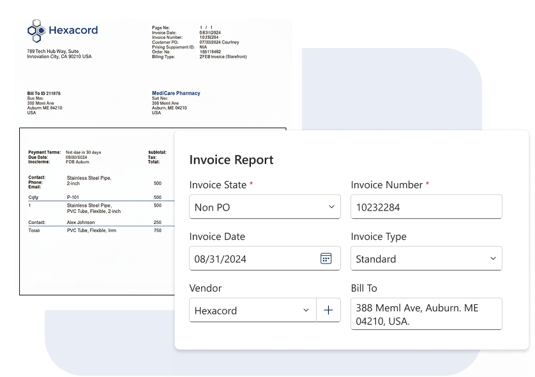Click the Invoice State field label
Image resolution: width=535 pixels, height=377 pixels.
pyautogui.click(x=218, y=184)
